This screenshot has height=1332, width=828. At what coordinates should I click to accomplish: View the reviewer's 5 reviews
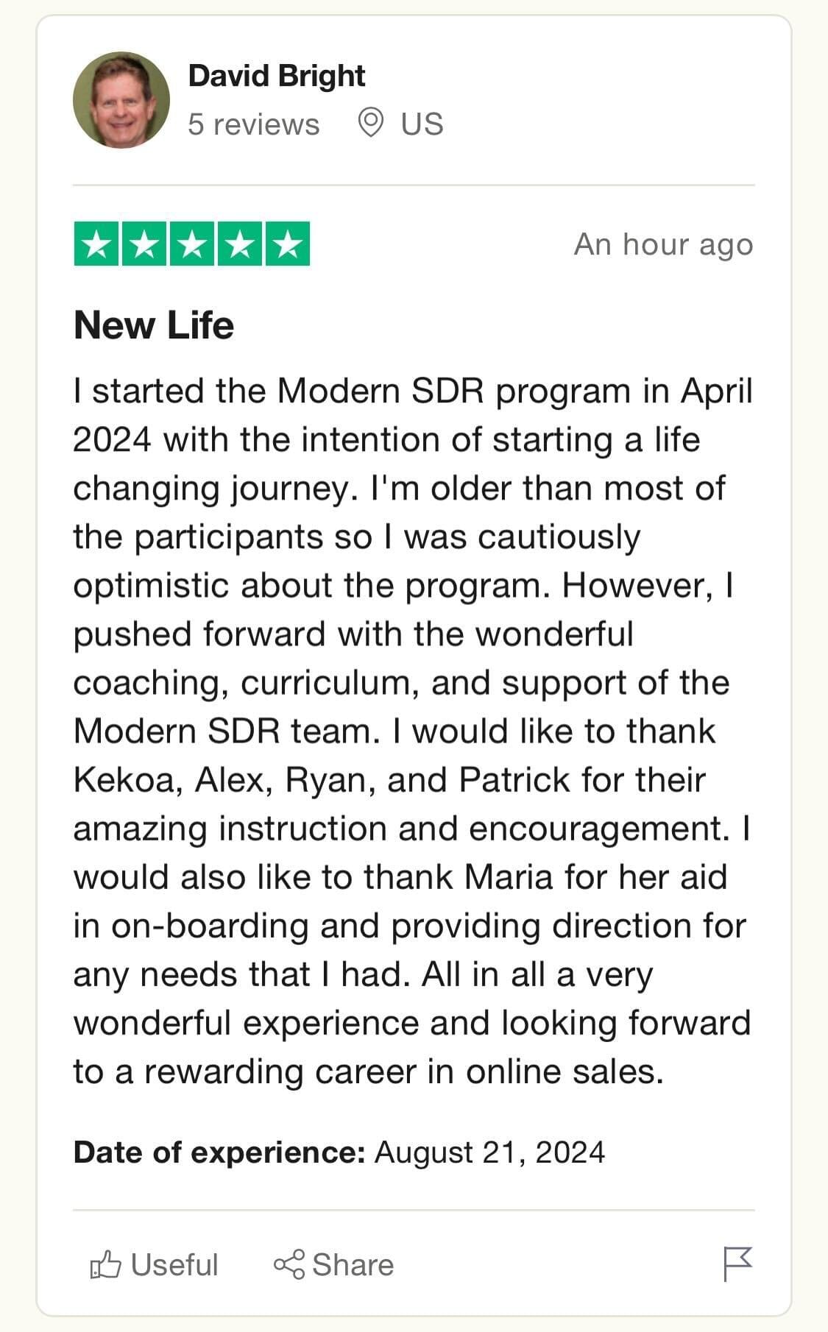253,124
